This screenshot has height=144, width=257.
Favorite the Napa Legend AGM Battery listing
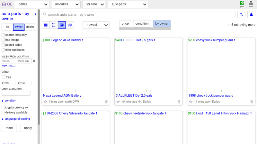(x=45, y=102)
